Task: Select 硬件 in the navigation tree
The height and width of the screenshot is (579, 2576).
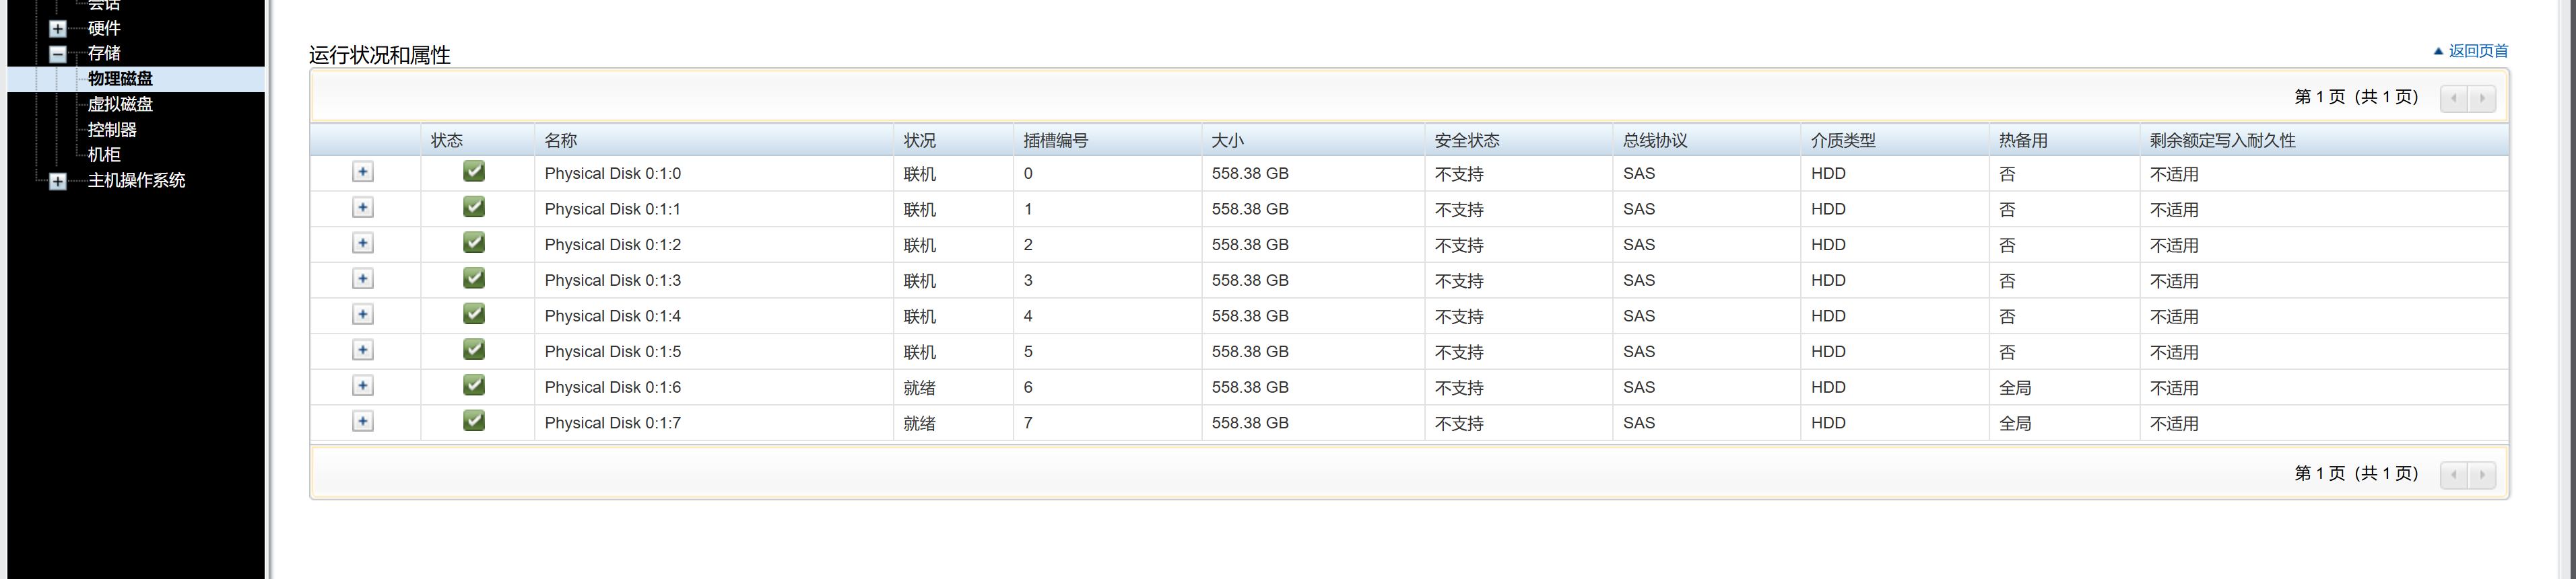Action: tap(104, 28)
